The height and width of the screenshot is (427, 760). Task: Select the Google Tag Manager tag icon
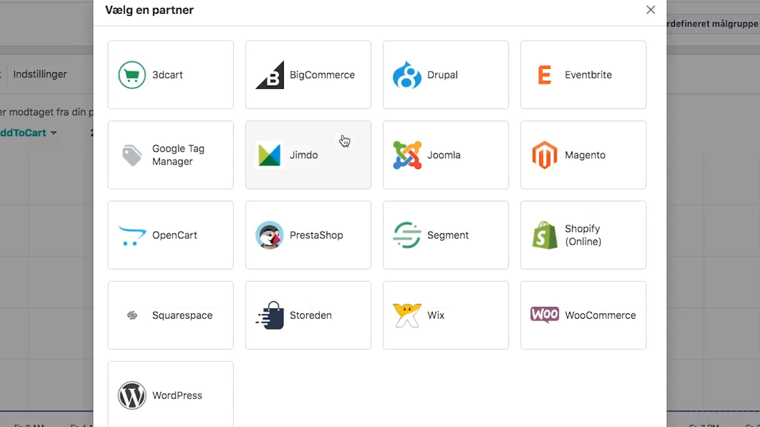[132, 155]
